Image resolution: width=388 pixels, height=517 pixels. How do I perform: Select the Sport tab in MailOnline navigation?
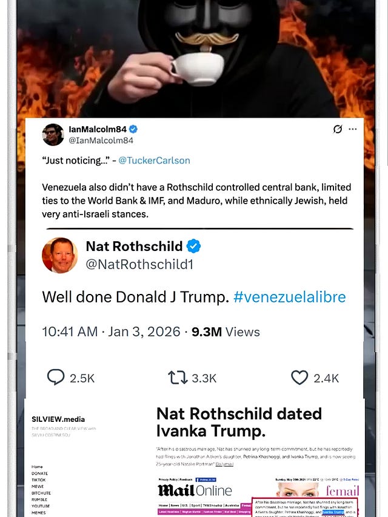[x=195, y=505]
